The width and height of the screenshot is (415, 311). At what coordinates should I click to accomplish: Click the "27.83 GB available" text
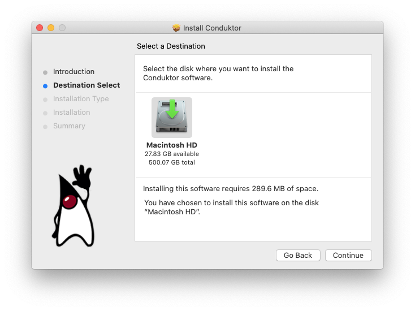pyautogui.click(x=172, y=154)
